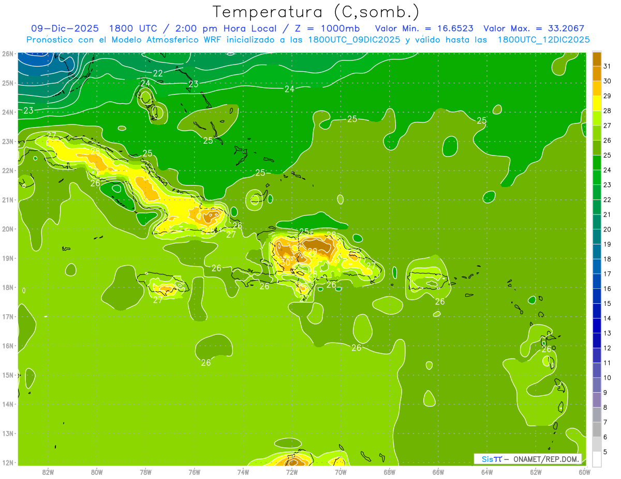Click the legend value "9" on color bar
The width and height of the screenshot is (621, 479).
click(605, 392)
